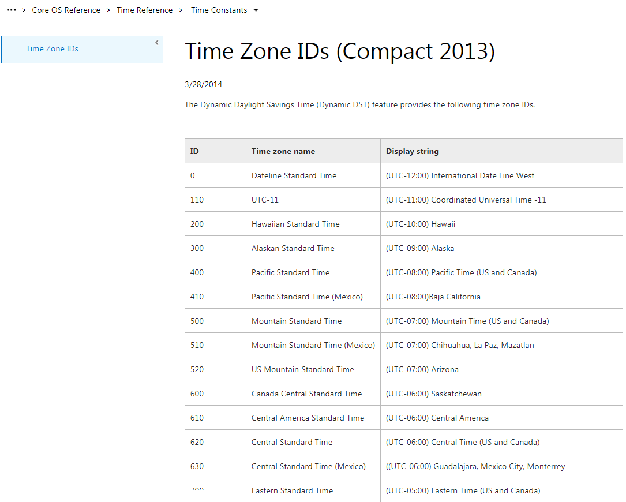Select the Saskatchewan display string cell

(433, 394)
